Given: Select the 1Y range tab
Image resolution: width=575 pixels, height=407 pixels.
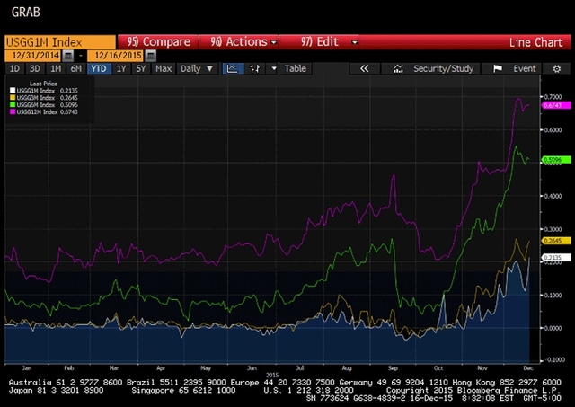Looking at the screenshot, I should (121, 68).
